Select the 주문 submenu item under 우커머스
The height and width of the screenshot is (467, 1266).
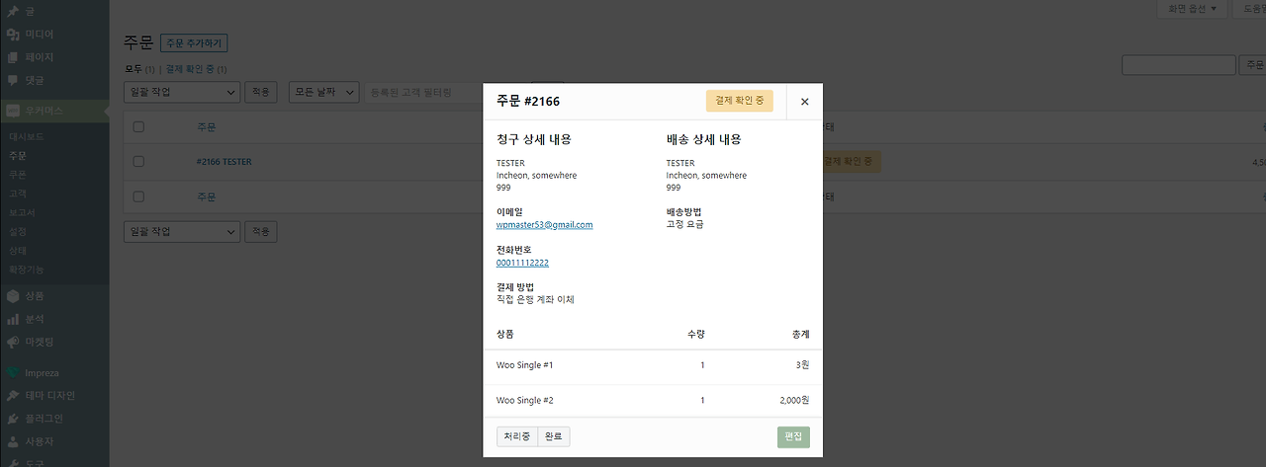[x=18, y=156]
